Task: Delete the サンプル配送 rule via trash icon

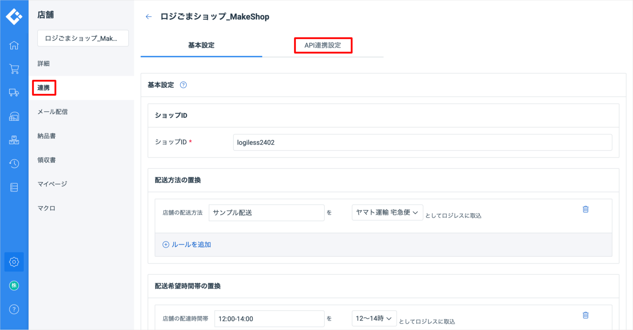Action: point(586,209)
